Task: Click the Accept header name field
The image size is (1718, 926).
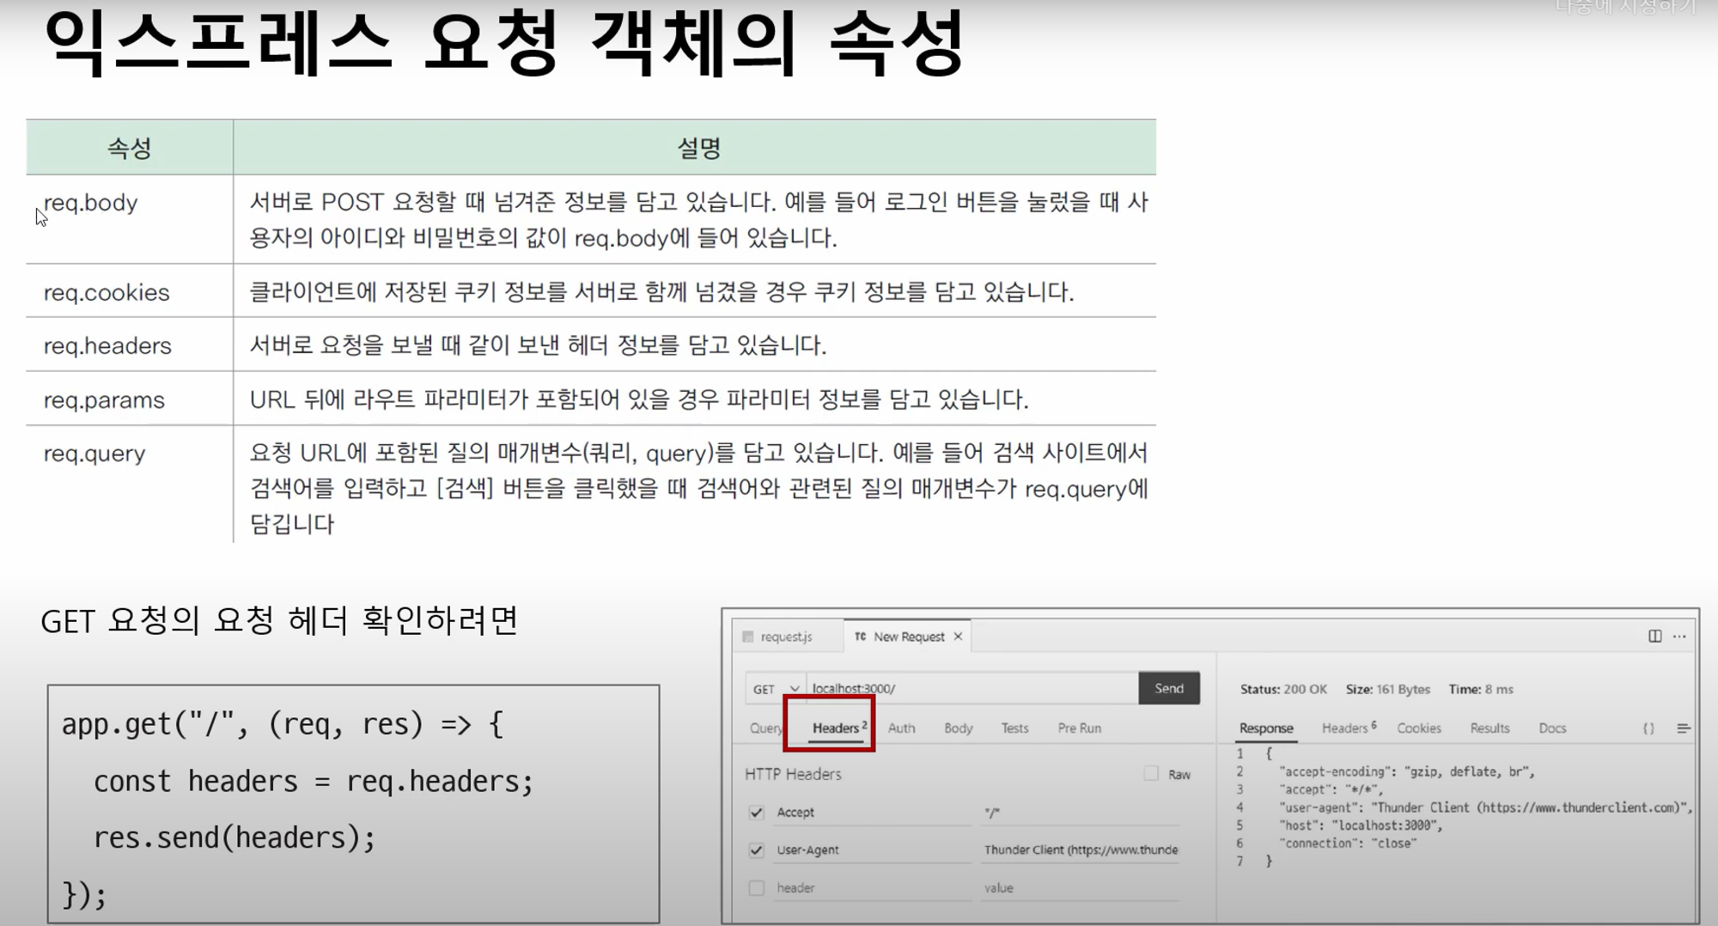Action: (873, 813)
